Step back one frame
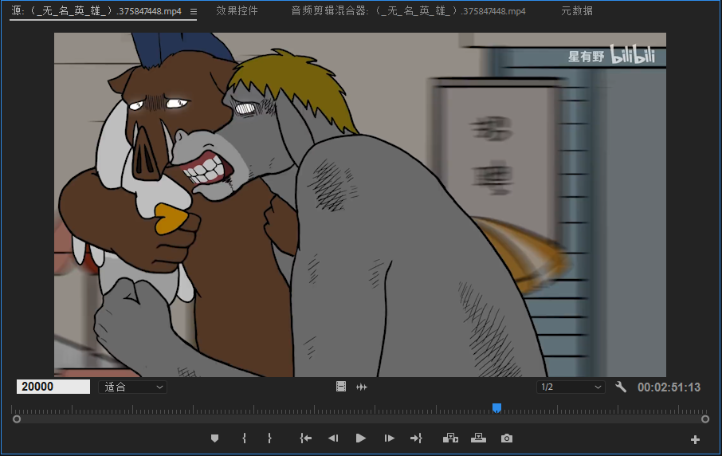Viewport: 722px width, 456px height. tap(333, 438)
